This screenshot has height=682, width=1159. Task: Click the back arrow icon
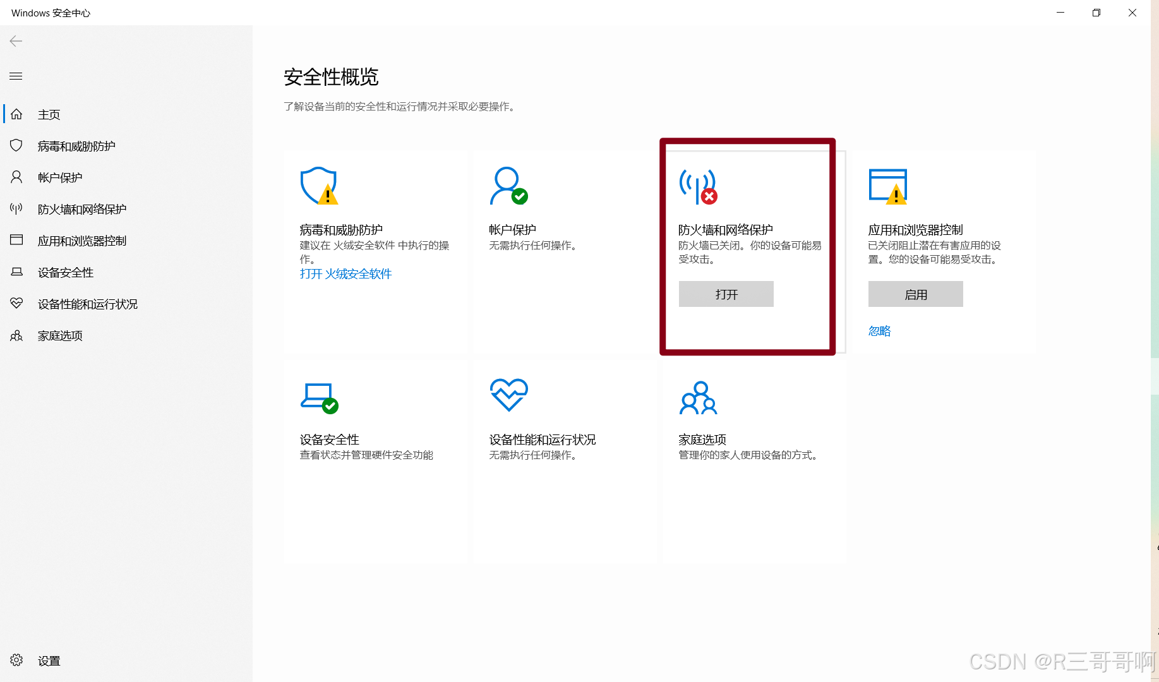16,41
